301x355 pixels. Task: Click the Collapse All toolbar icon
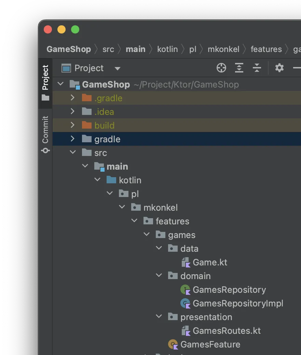click(257, 68)
